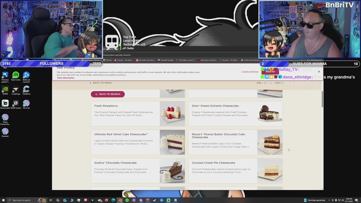Click the browser address bar URL
Image resolution: width=361 pixels, height=203 pixels.
tap(116, 55)
